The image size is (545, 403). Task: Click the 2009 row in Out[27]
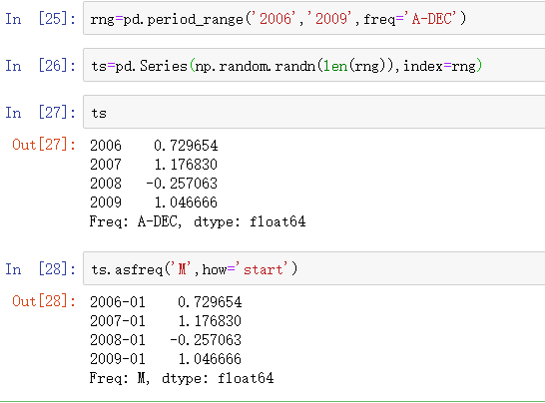pos(154,202)
